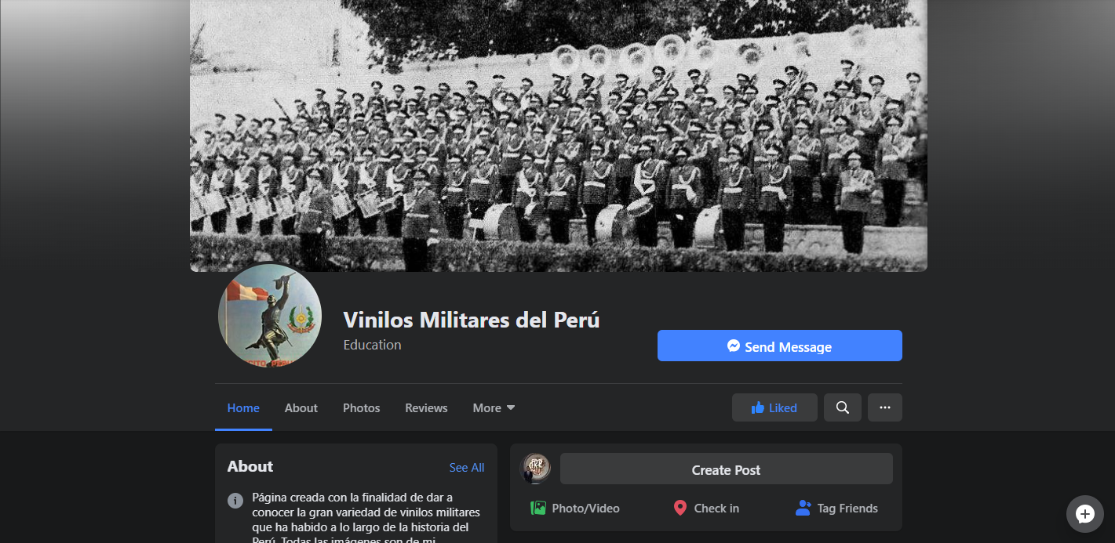View the military band cover photo
1115x543 pixels.
(559, 136)
